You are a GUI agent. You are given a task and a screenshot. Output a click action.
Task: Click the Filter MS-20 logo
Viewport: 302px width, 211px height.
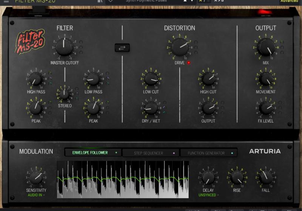(30, 42)
